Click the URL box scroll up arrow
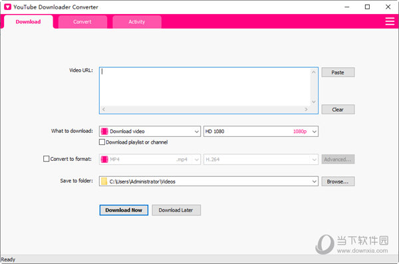Screen dimensions: 399x264 (x=314, y=72)
